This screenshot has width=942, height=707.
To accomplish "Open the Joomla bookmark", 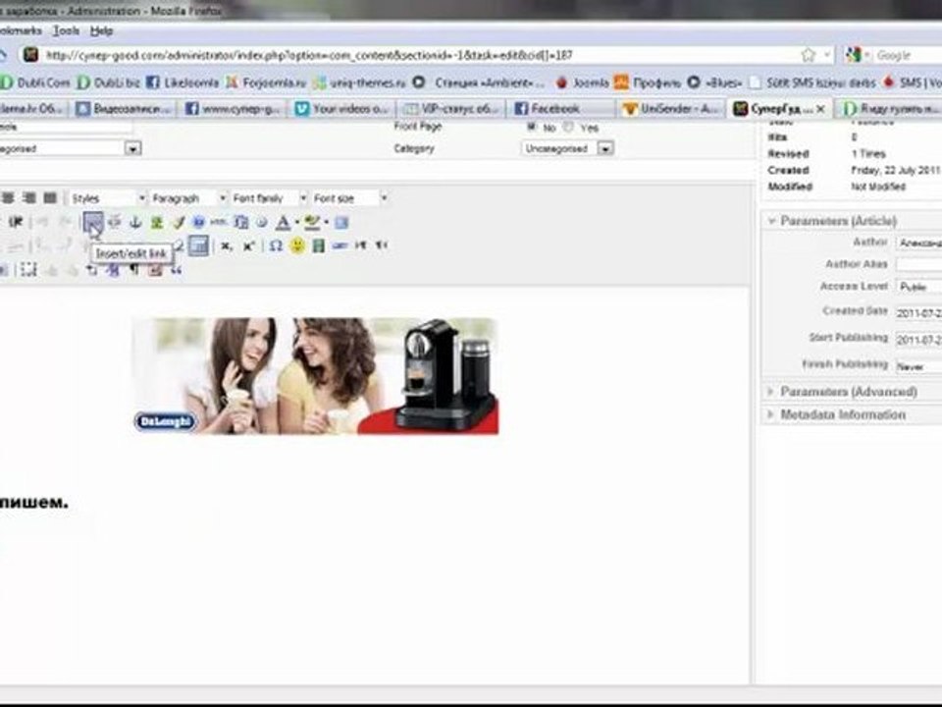I will [582, 82].
